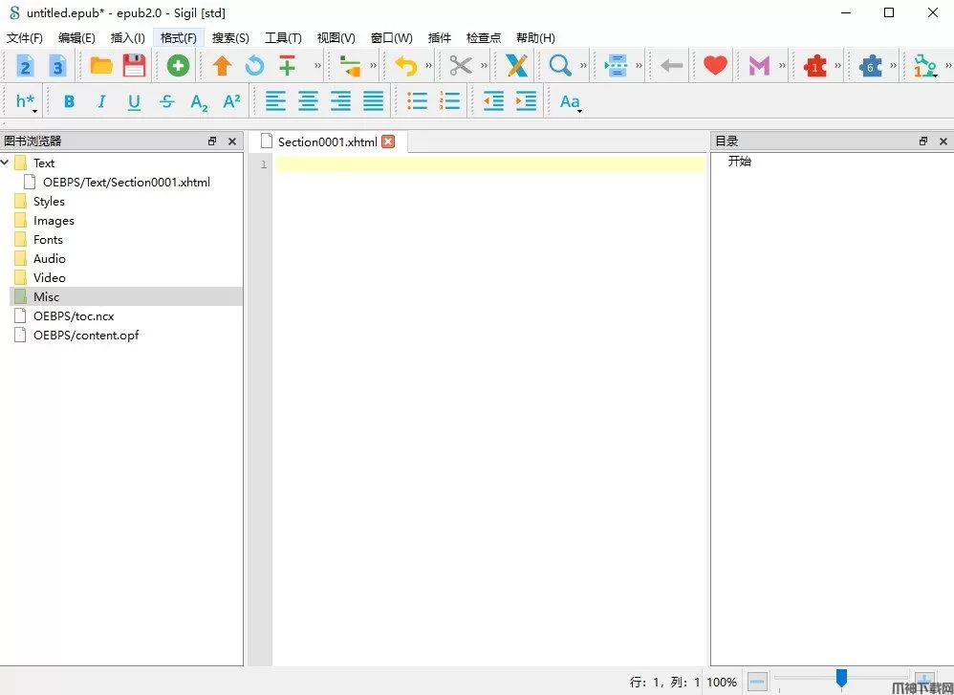Click the Open folder icon

pos(101,66)
